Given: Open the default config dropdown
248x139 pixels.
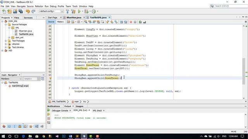Looking at the screenshot, I should click(x=51, y=11).
